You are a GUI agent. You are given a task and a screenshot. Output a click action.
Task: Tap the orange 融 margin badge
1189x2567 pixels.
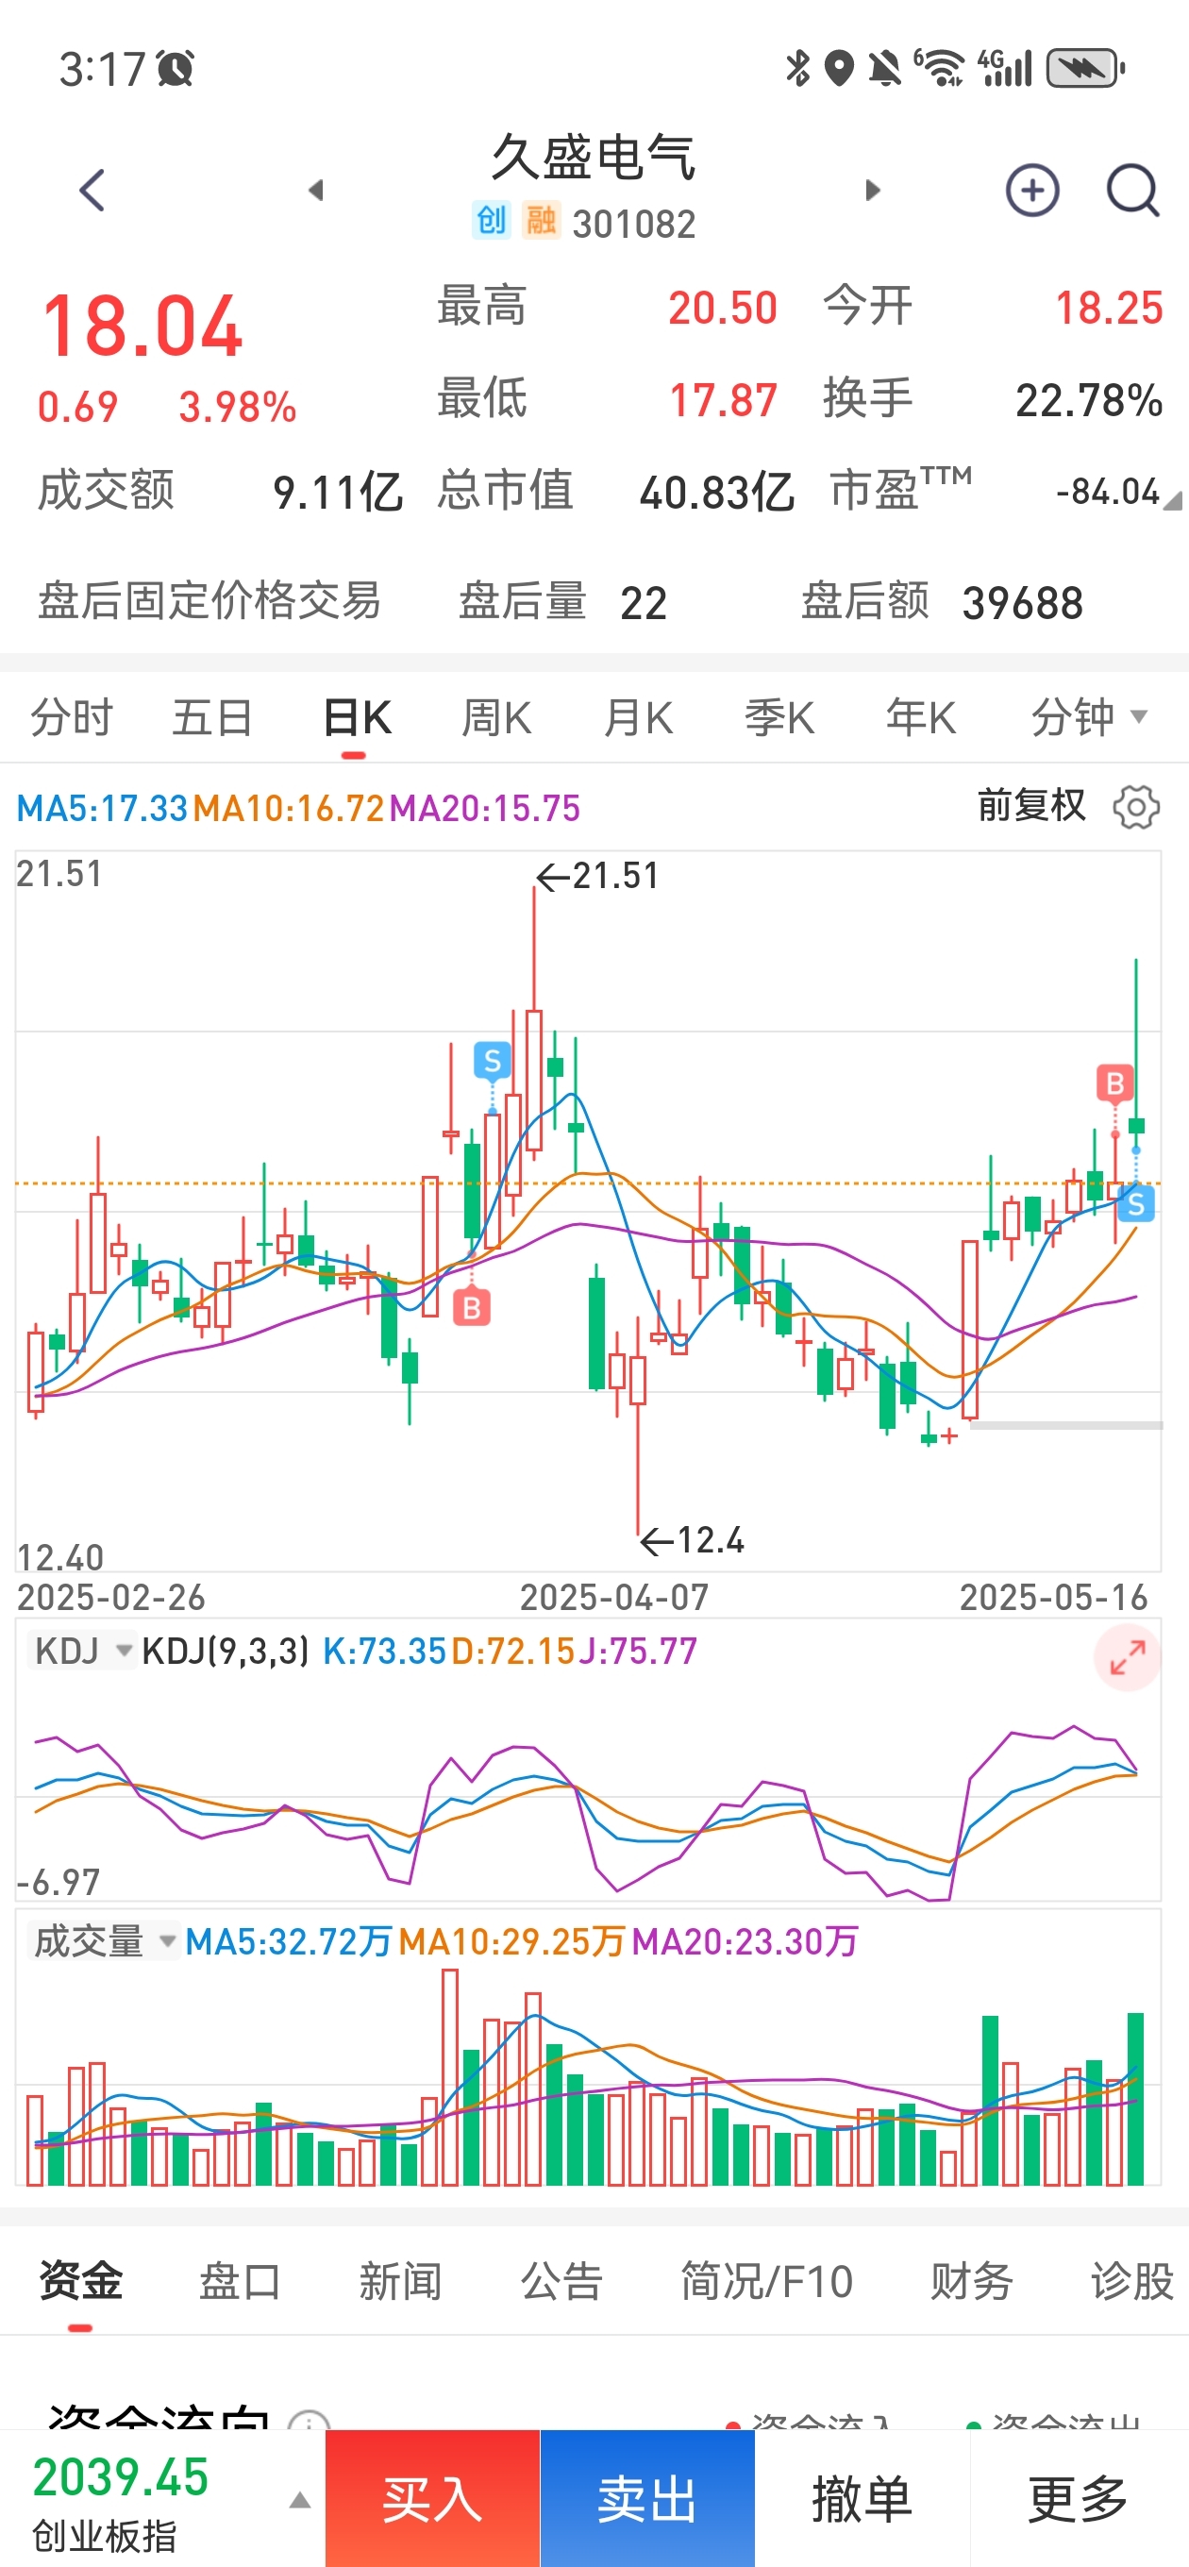[x=541, y=220]
